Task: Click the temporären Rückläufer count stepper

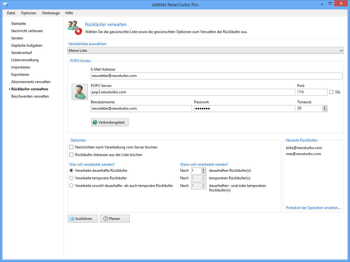Action: coord(198,178)
